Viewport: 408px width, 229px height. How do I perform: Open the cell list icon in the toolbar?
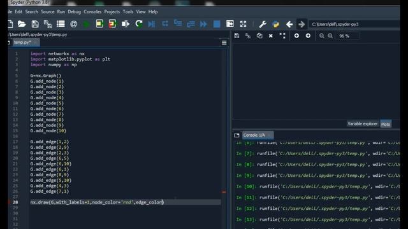(61, 24)
